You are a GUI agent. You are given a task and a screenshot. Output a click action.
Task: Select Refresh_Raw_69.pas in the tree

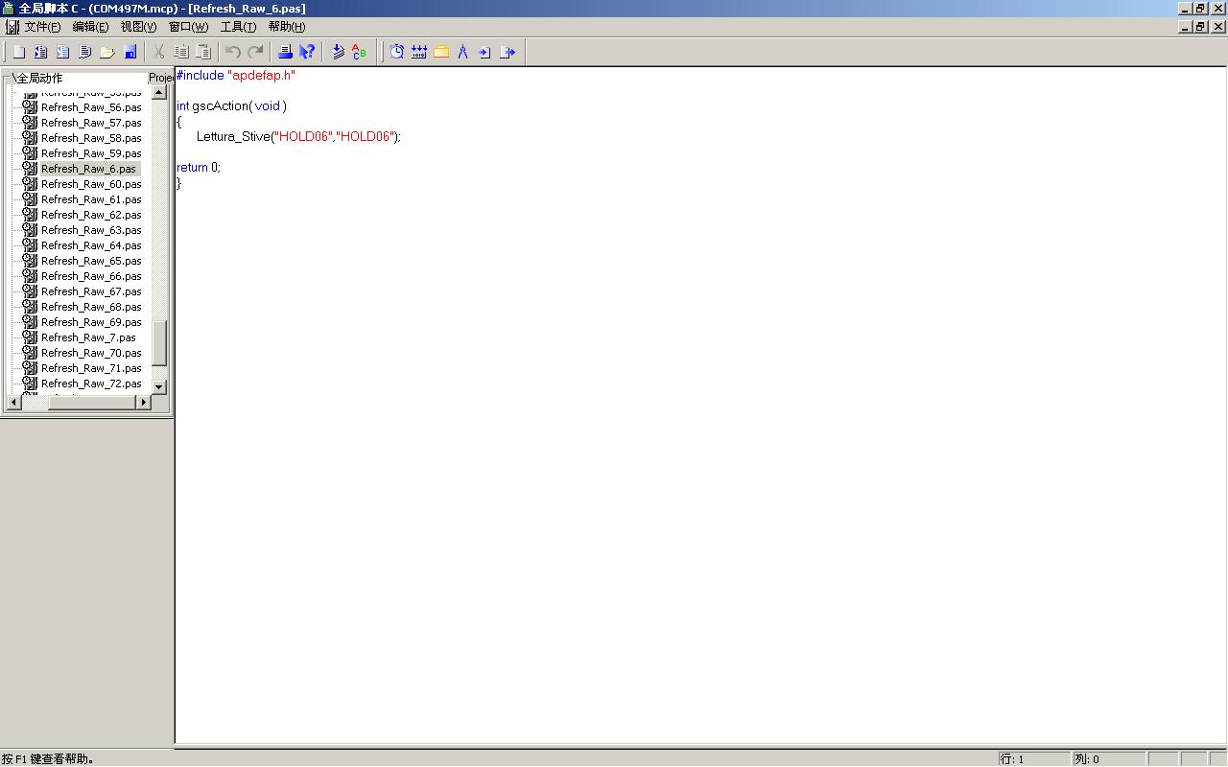pos(91,322)
